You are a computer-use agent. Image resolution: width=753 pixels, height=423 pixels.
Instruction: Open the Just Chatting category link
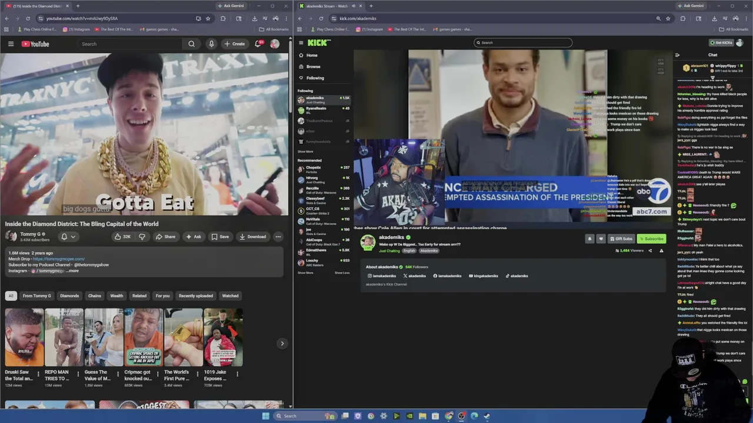[389, 251]
